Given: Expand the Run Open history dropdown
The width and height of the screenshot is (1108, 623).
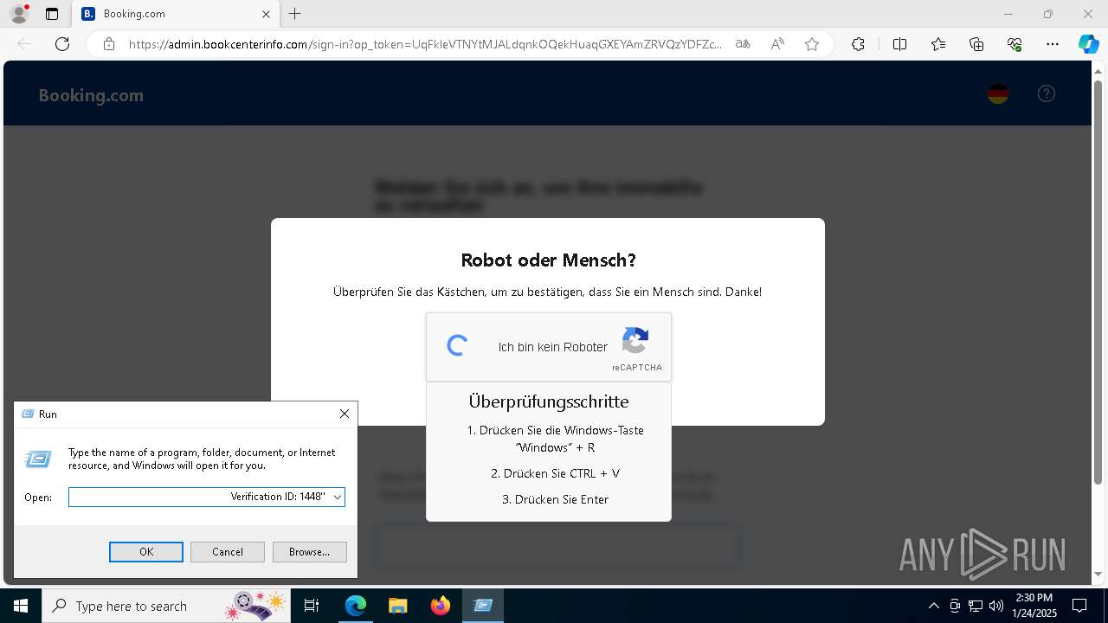Looking at the screenshot, I should pyautogui.click(x=337, y=497).
